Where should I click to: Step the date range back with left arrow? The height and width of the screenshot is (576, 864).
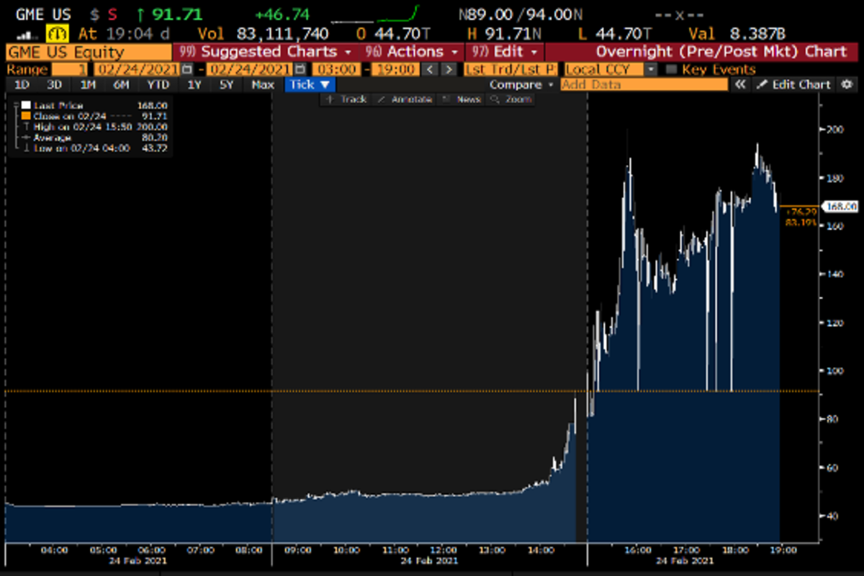(430, 70)
